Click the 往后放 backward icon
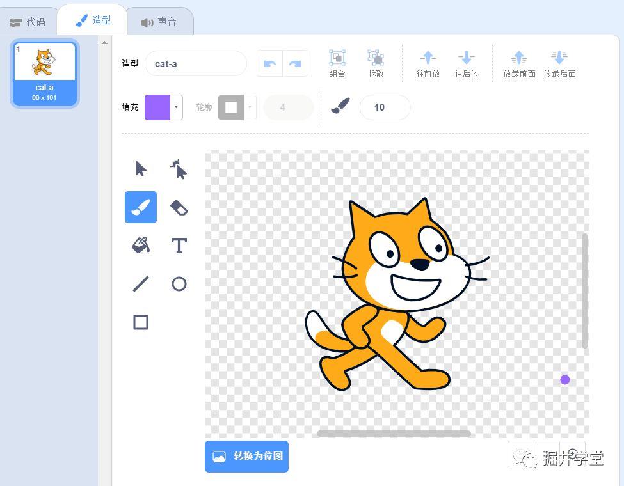Image resolution: width=624 pixels, height=486 pixels. coord(467,58)
